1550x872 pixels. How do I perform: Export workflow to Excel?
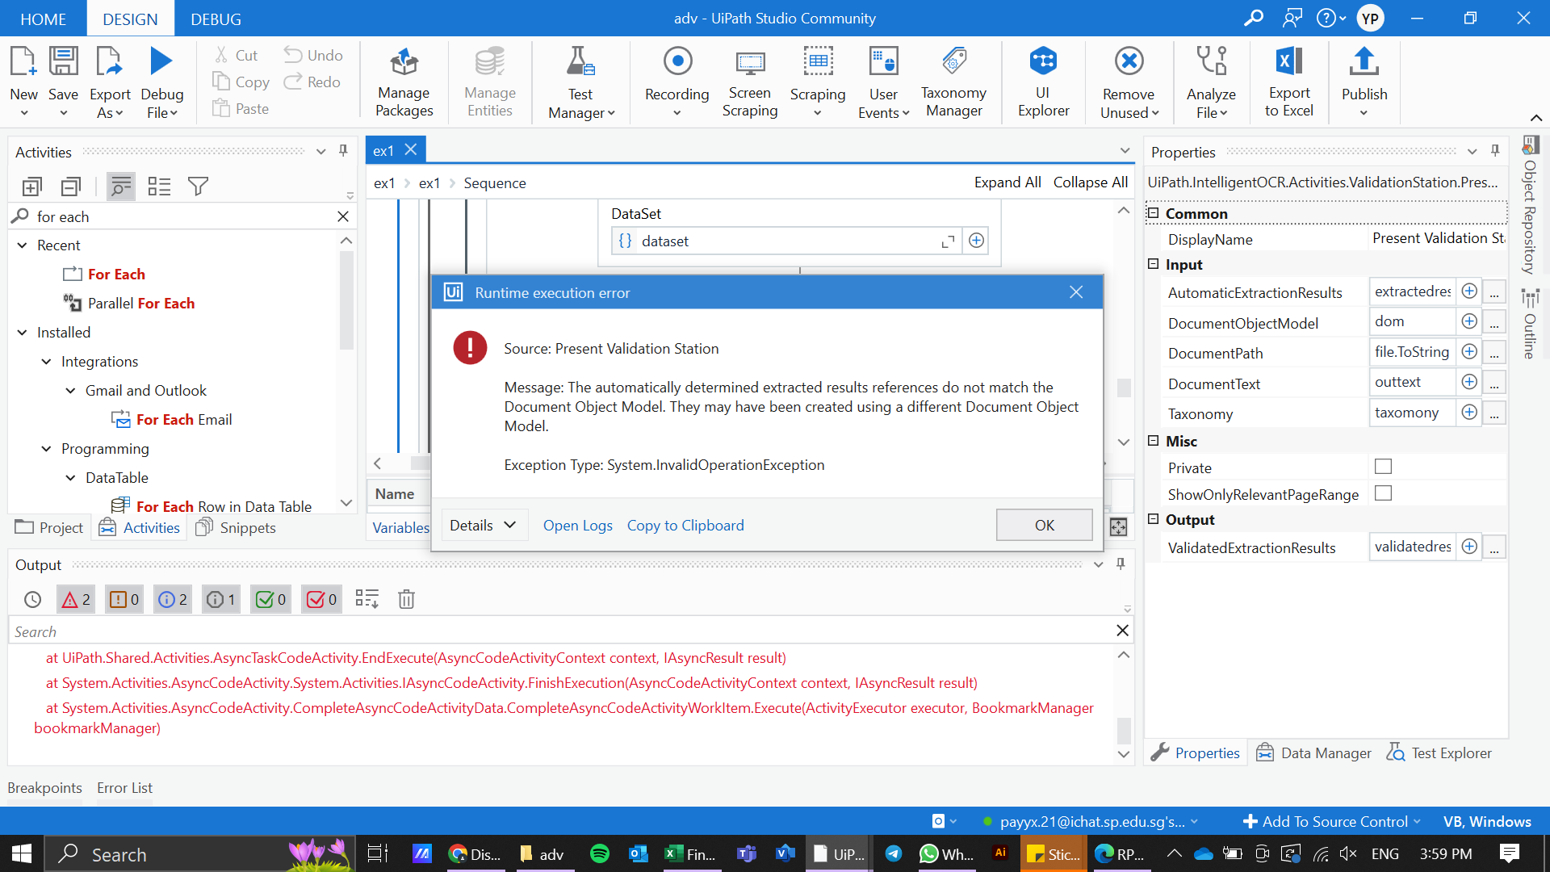point(1288,82)
